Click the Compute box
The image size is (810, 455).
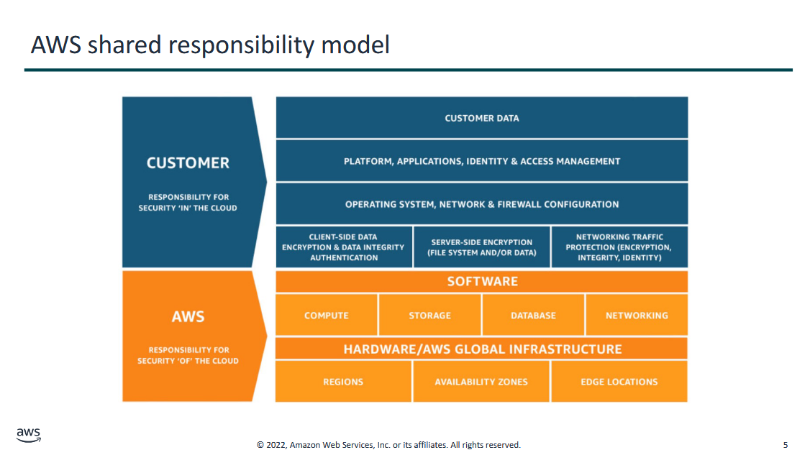[327, 316]
